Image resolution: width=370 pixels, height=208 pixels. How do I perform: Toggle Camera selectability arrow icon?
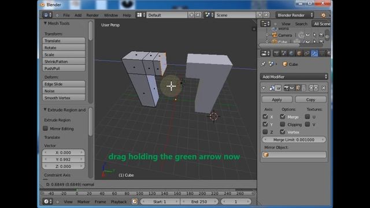tap(314, 35)
